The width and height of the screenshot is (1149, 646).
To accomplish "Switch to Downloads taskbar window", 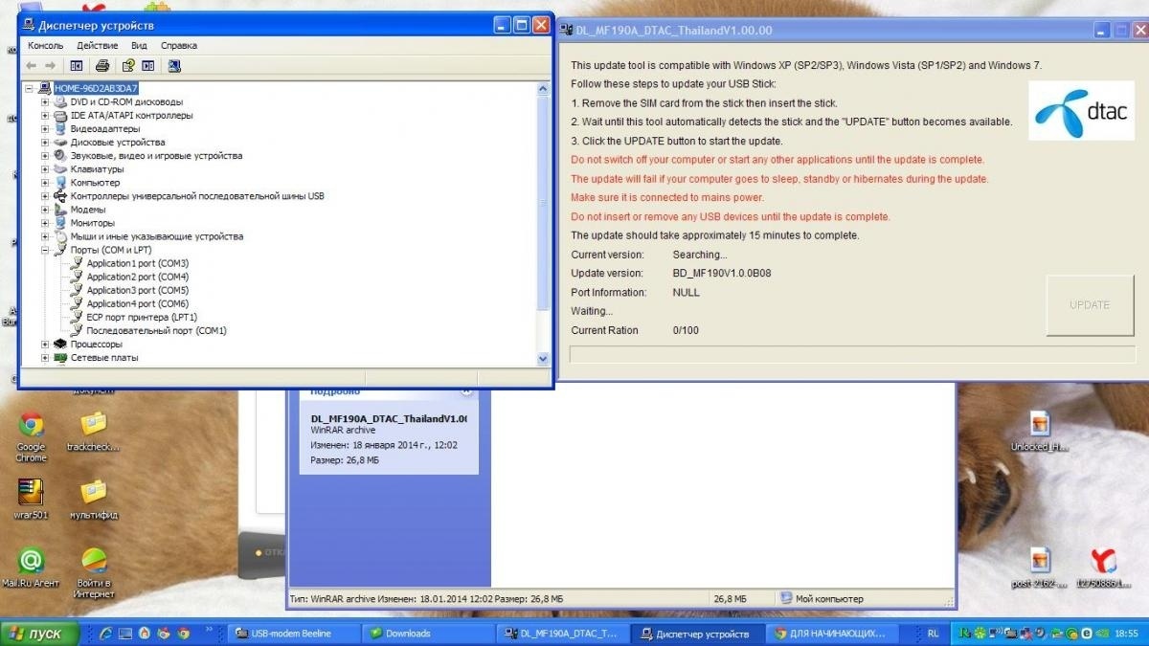I will pos(429,633).
